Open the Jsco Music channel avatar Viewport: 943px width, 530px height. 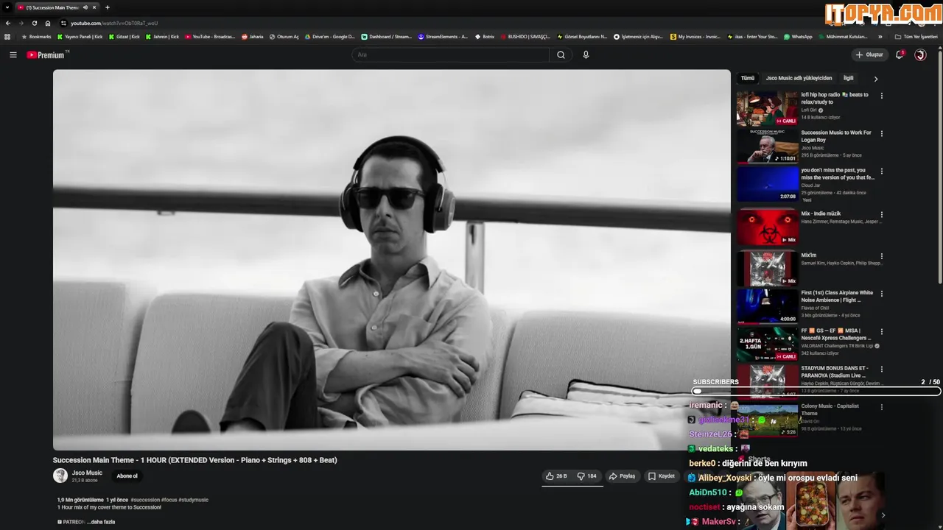pyautogui.click(x=60, y=476)
